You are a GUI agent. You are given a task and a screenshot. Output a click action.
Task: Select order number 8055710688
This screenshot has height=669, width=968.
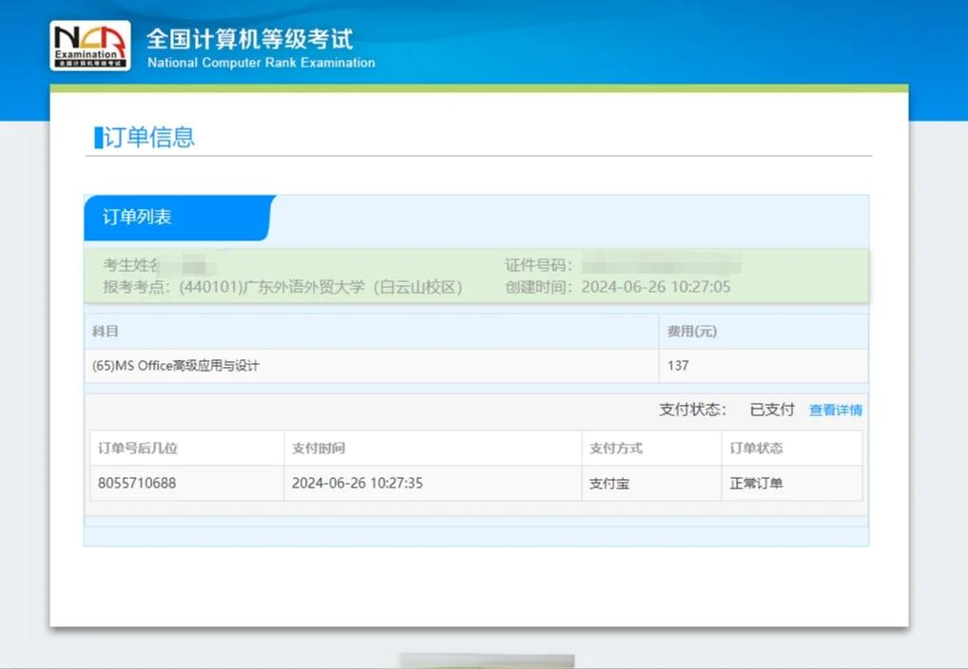coord(137,484)
